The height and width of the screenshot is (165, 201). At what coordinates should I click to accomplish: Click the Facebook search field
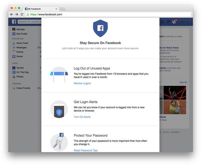(x=29, y=22)
